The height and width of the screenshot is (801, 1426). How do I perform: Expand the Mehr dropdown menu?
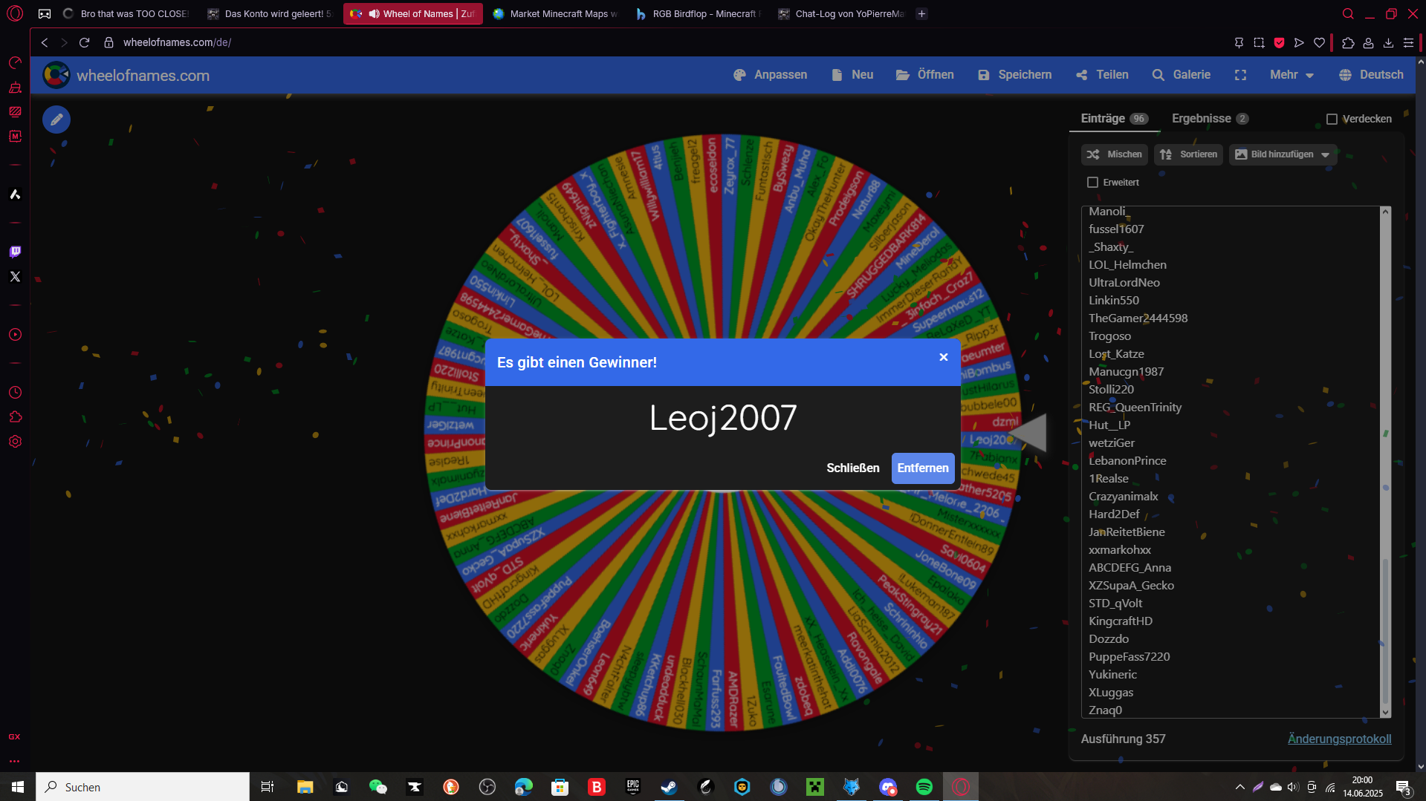1291,75
